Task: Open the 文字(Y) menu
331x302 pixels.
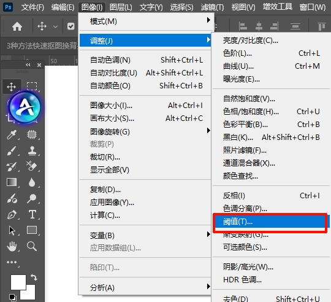Action: click(x=151, y=7)
